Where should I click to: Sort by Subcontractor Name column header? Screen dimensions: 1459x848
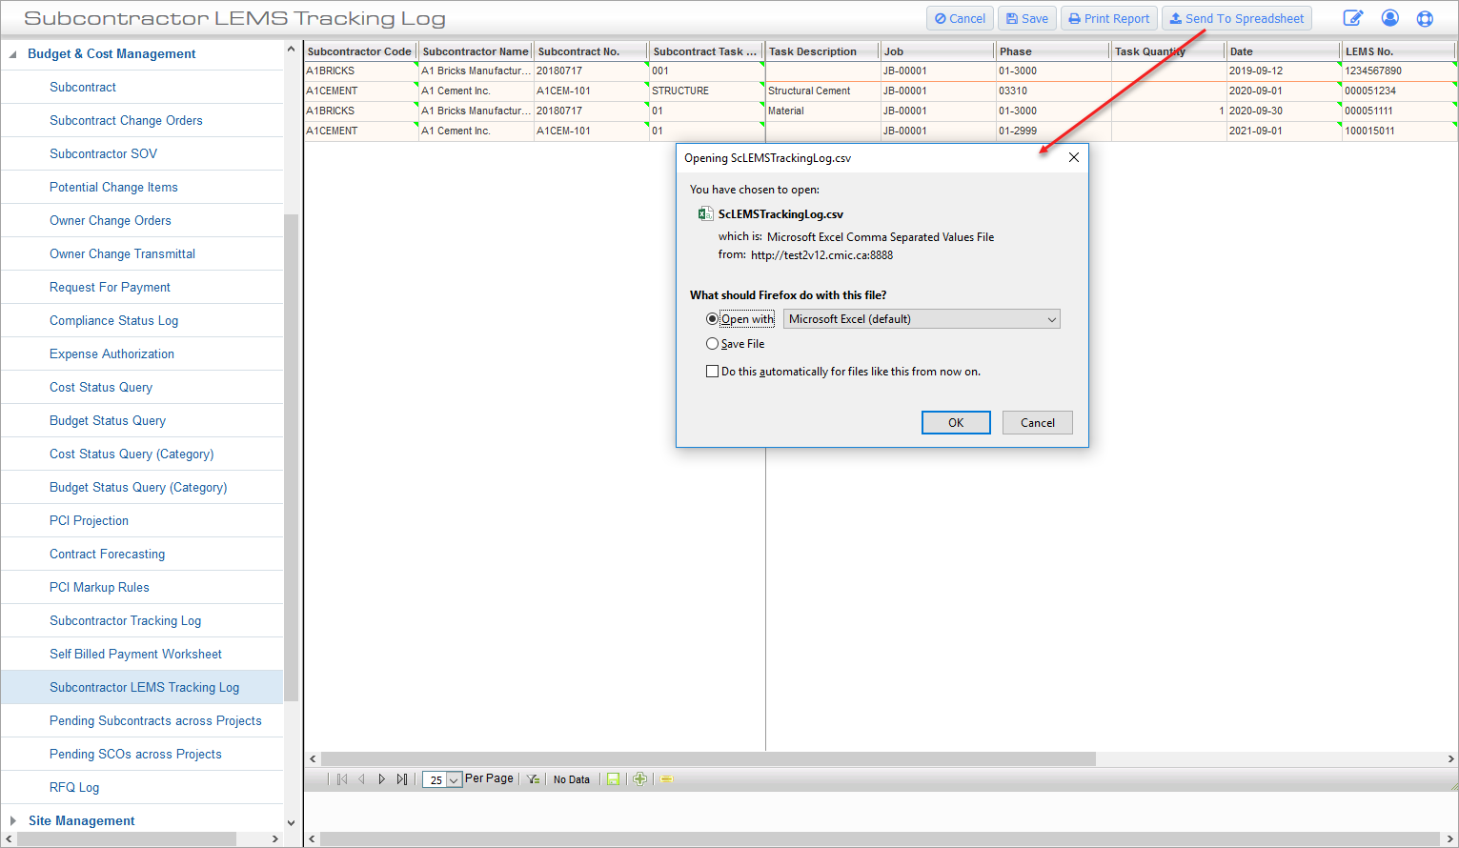476,51
